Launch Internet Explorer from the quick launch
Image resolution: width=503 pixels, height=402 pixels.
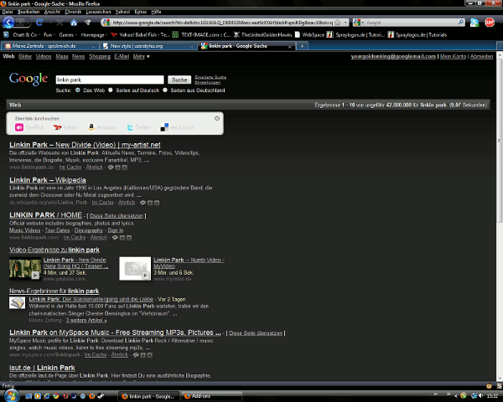click(47, 396)
